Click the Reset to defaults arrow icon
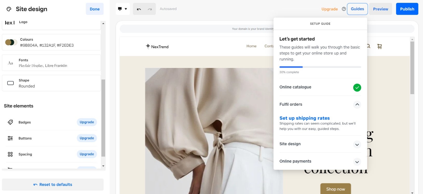The width and height of the screenshot is (423, 194). point(35,185)
